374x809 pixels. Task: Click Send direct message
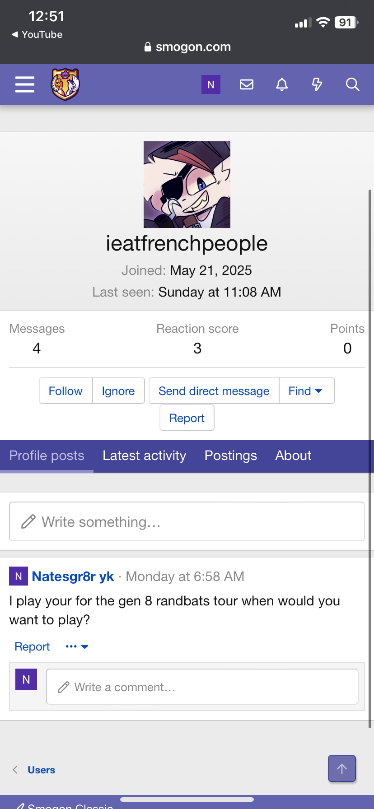(214, 391)
